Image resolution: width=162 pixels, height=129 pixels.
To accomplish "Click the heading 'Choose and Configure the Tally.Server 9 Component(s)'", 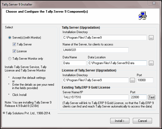I will (47, 12).
